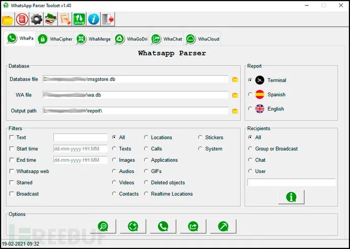Image resolution: width=350 pixels, height=249 pixels.
Task: Select the Contacts filter radio button
Action: (114, 193)
